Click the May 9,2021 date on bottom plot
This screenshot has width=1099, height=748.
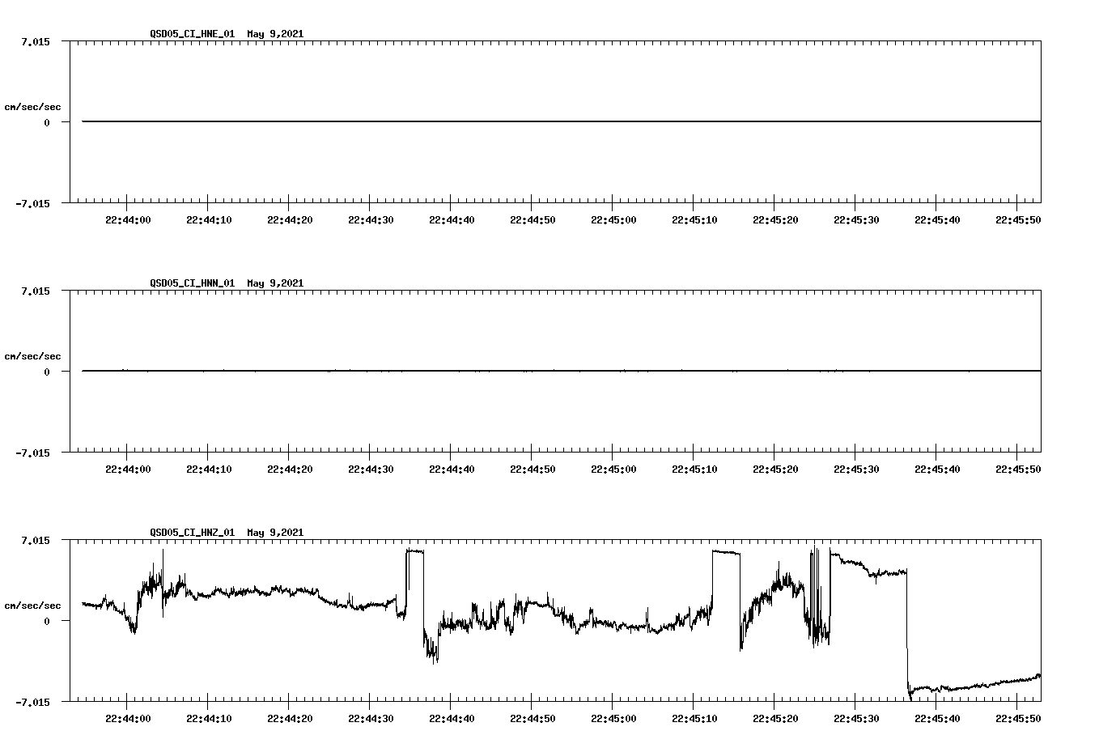pyautogui.click(x=275, y=533)
